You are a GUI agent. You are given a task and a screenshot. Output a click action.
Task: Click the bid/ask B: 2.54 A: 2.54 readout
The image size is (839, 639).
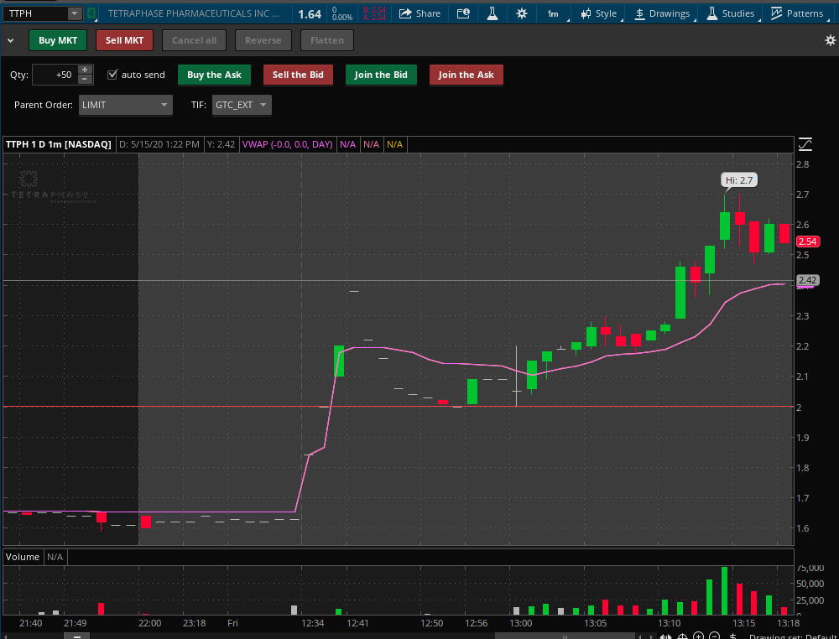pyautogui.click(x=374, y=13)
